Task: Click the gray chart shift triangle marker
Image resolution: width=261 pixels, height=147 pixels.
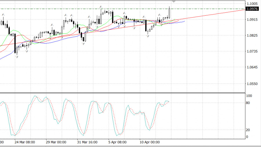Action: click(174, 1)
